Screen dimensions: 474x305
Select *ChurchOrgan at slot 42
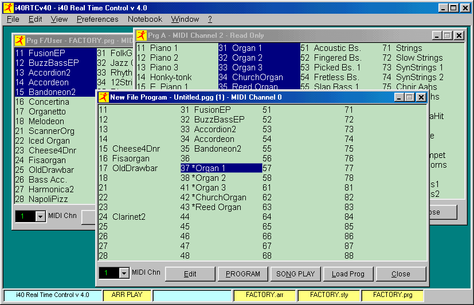(x=220, y=197)
